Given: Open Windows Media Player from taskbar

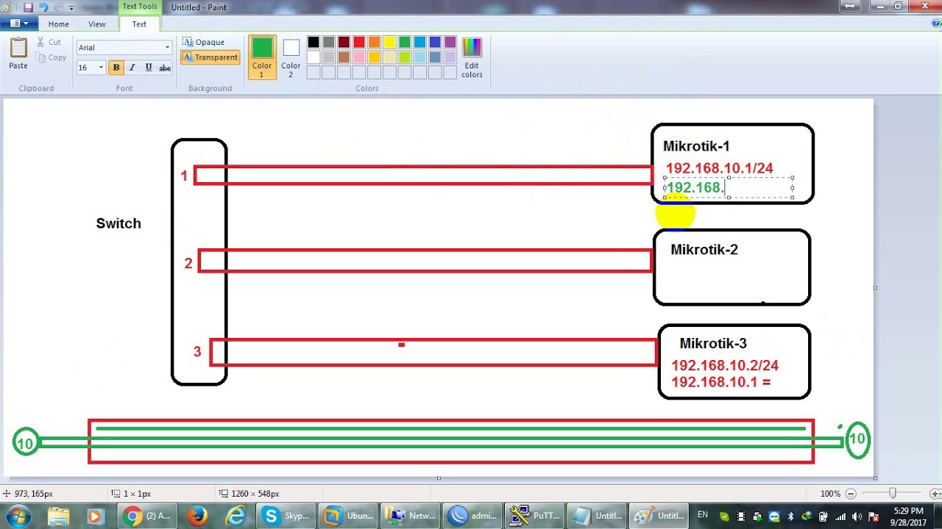Looking at the screenshot, I should tap(94, 516).
